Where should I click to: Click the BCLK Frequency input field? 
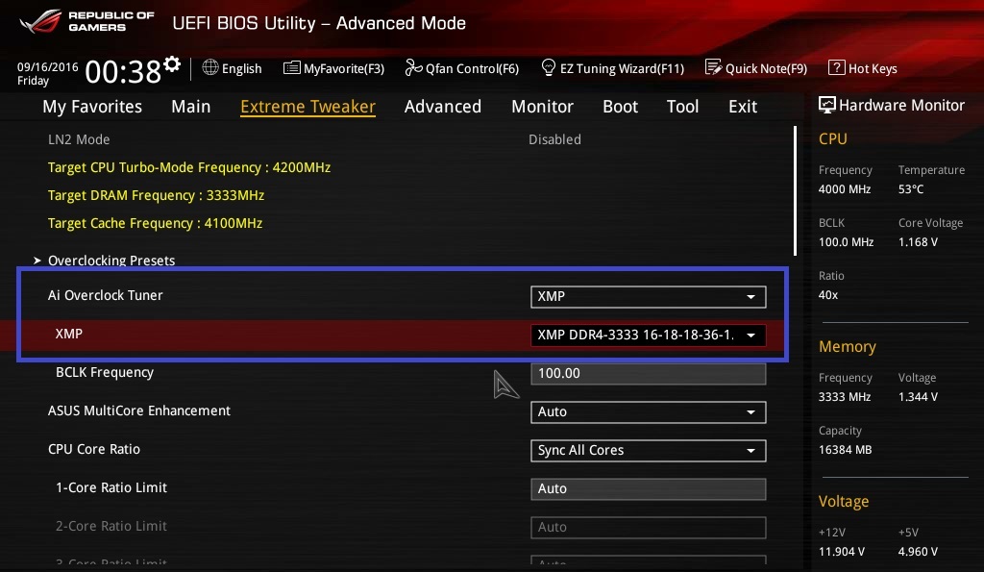pos(649,374)
